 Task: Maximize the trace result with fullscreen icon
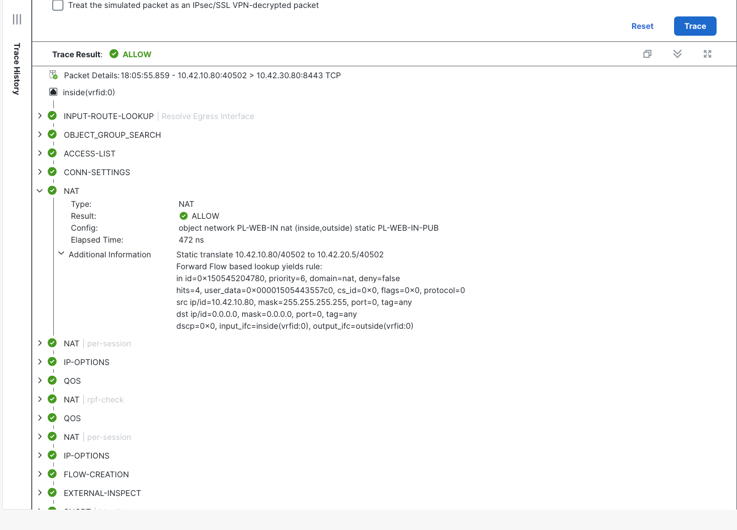pyautogui.click(x=708, y=54)
